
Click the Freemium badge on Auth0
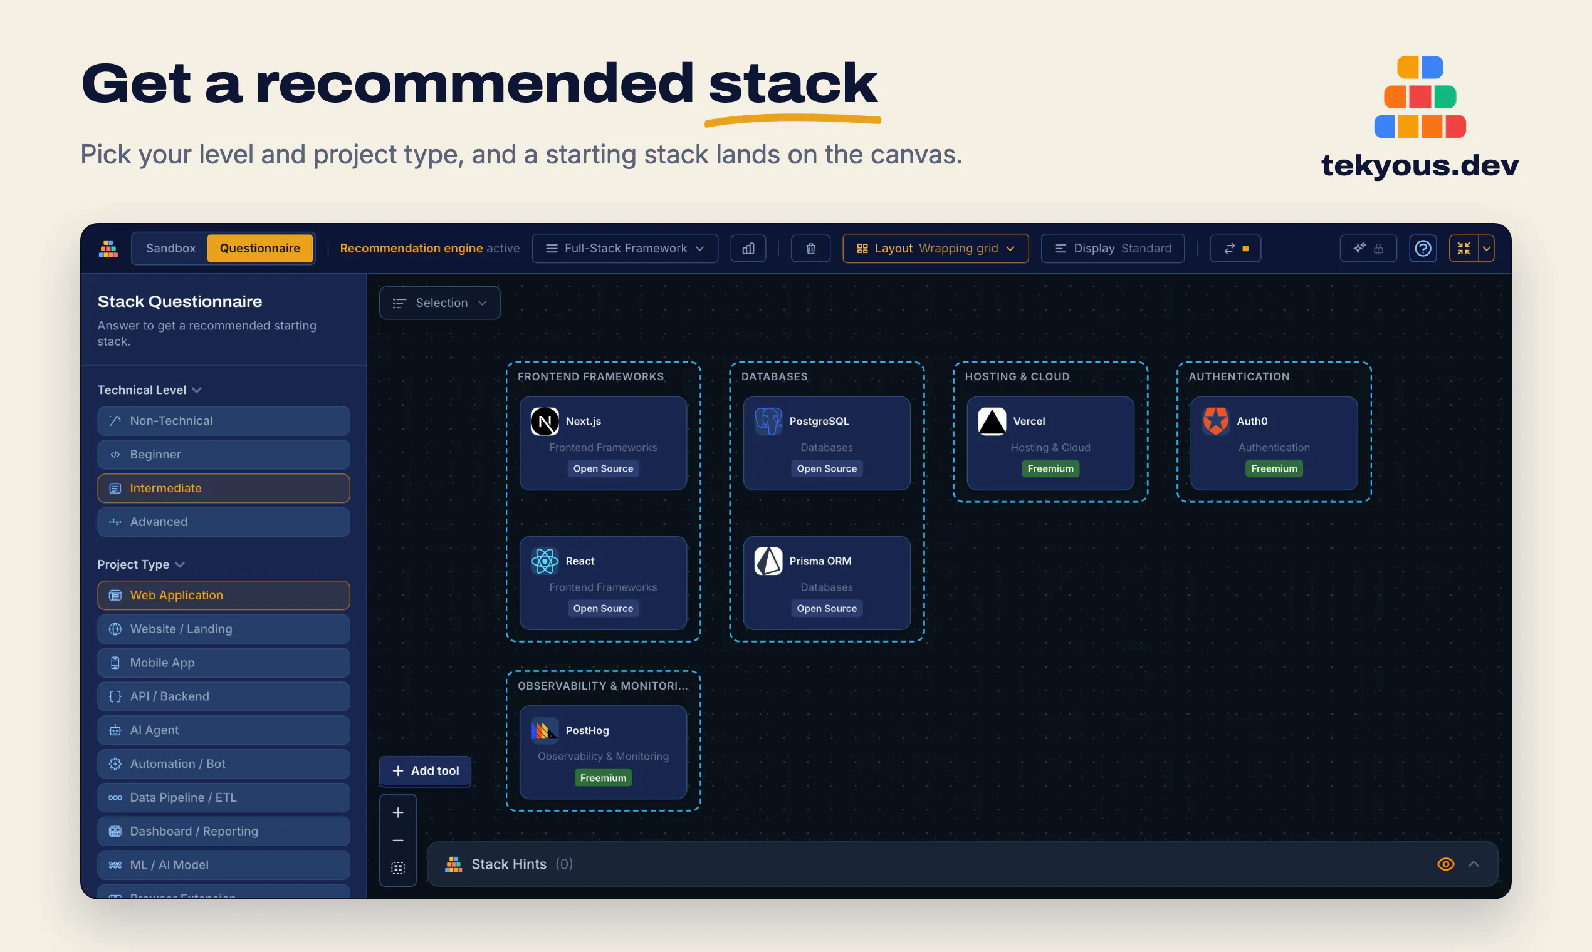(1274, 469)
